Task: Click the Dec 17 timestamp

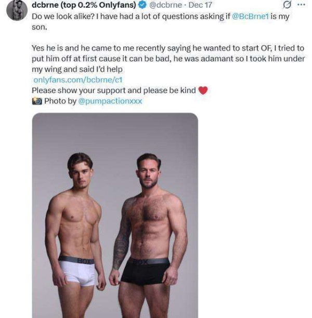Action: coord(200,5)
